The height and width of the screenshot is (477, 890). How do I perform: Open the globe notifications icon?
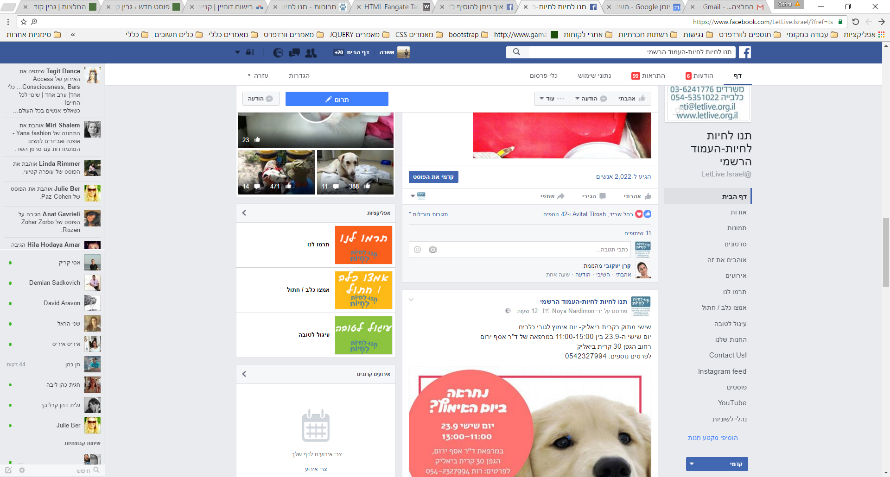[278, 53]
